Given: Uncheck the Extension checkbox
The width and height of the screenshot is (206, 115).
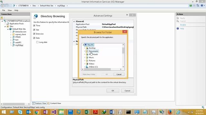Looking at the screenshot, I should tap(34, 34).
